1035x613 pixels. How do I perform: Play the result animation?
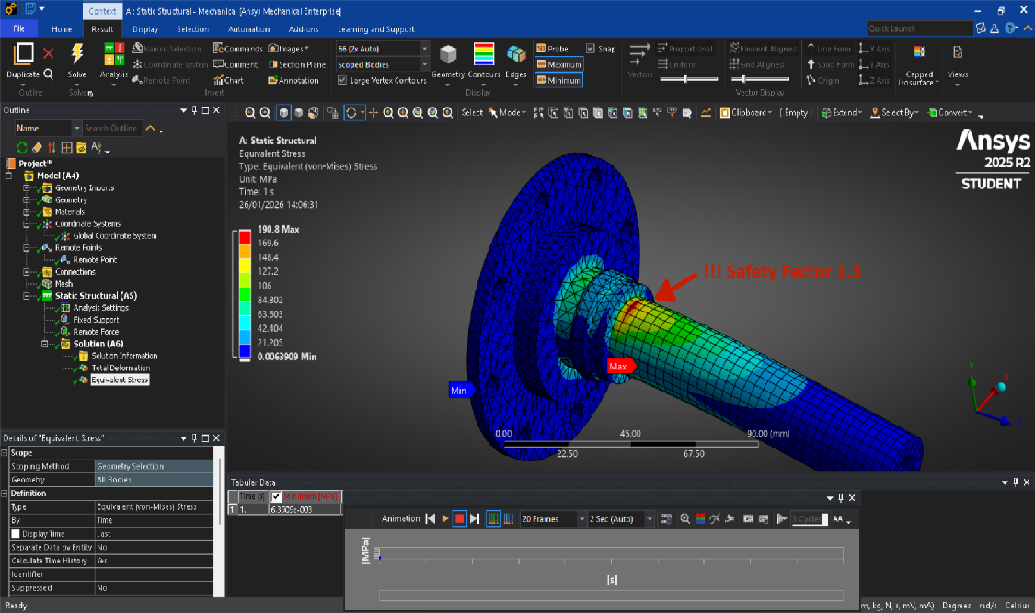pyautogui.click(x=445, y=519)
